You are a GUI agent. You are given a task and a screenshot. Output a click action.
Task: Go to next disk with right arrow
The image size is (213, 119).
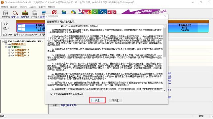(x=7, y=24)
